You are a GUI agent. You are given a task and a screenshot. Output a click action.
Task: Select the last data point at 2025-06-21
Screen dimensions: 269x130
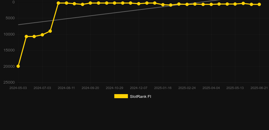259,4
